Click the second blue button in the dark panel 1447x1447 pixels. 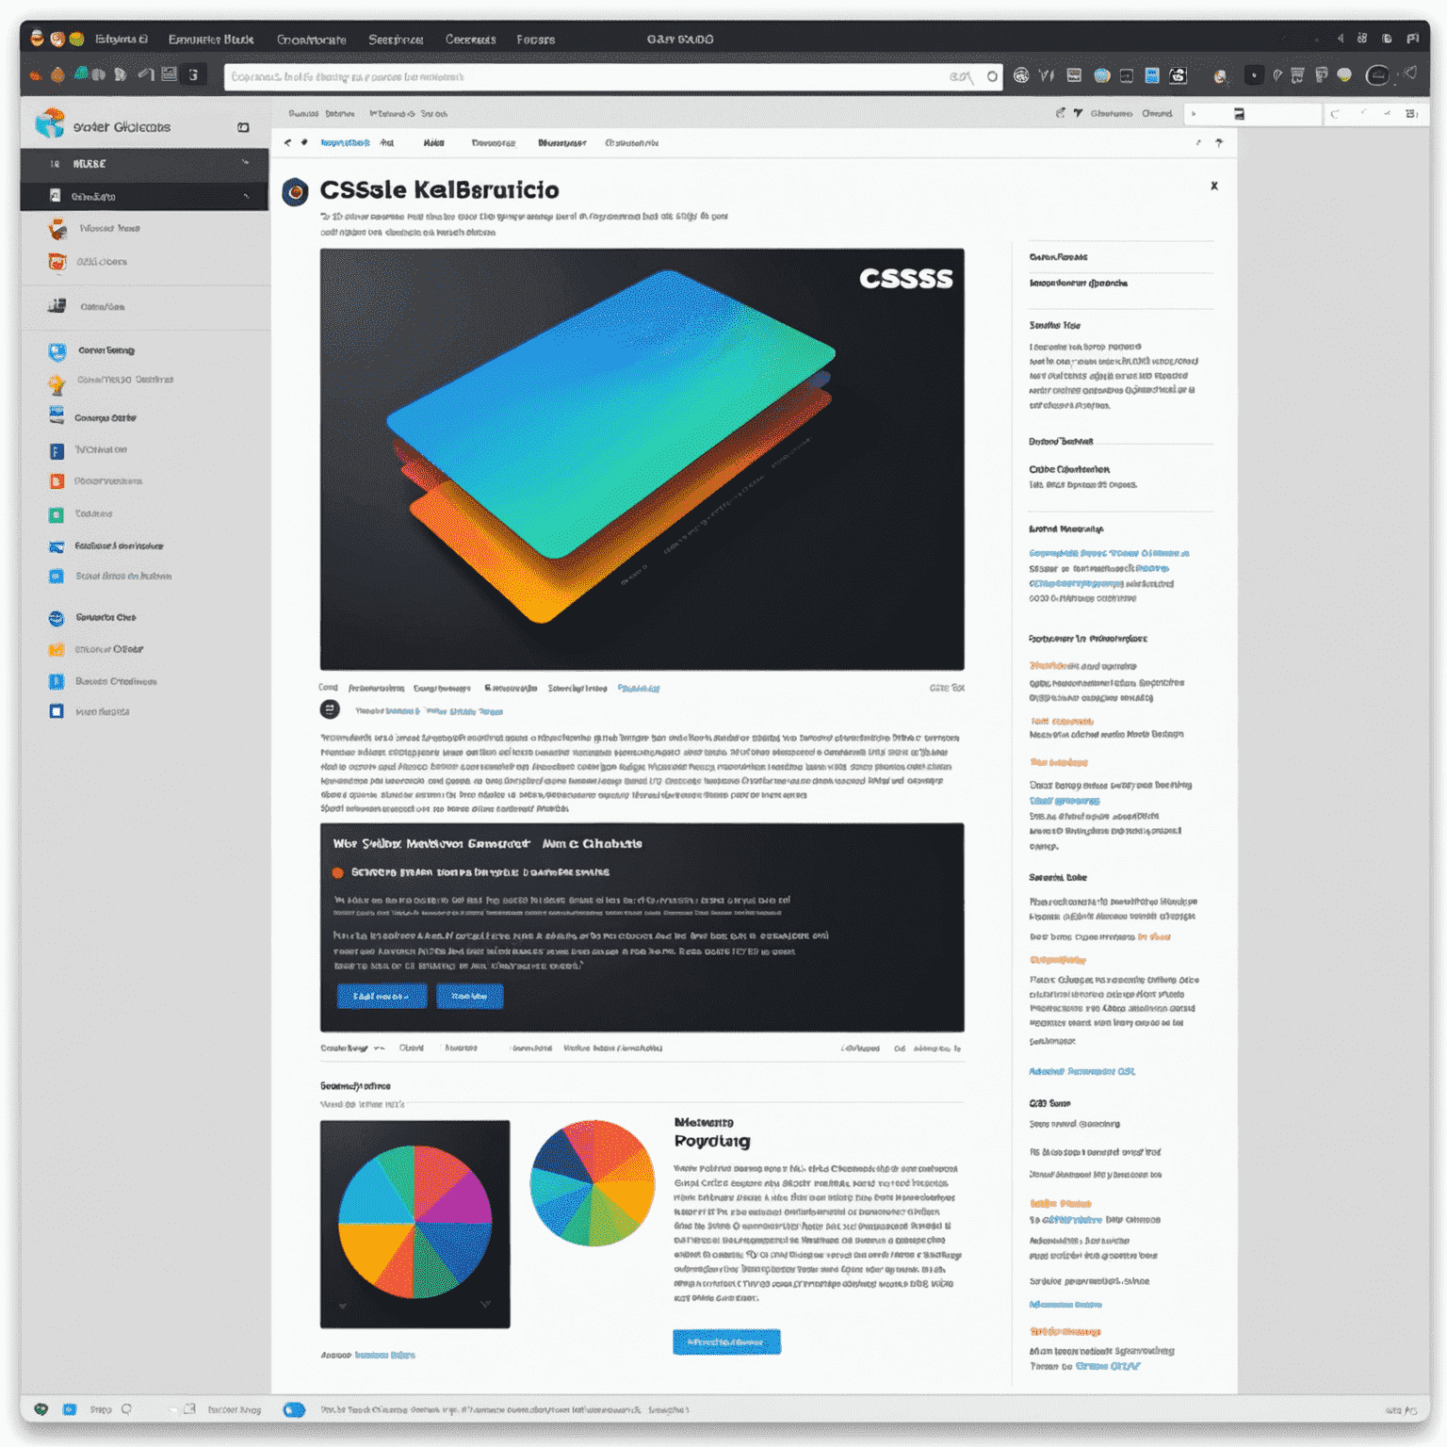pos(469,996)
